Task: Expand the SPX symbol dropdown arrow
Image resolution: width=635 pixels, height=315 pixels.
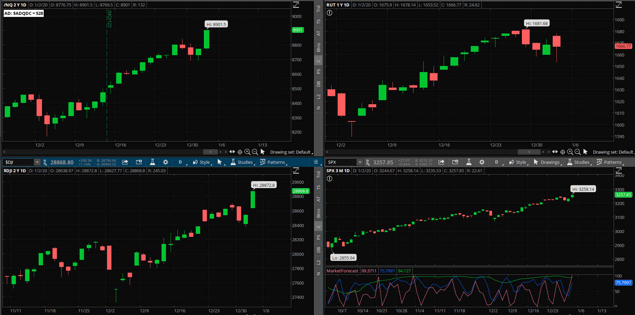Action: [x=360, y=162]
